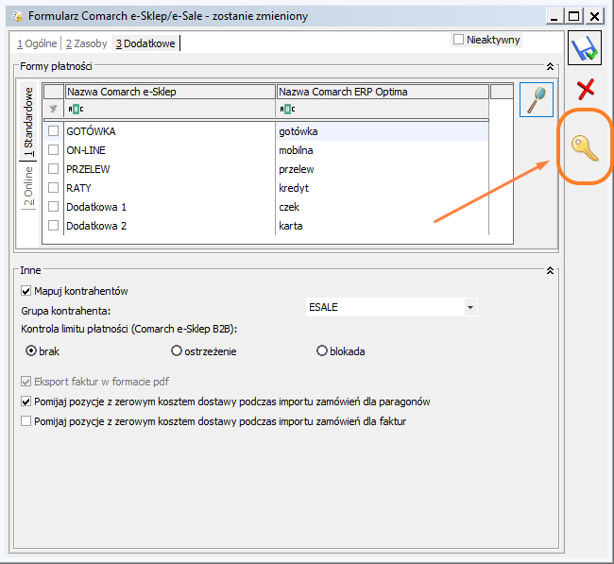Click the window title bar application icon
614x564 pixels.
coord(18,16)
